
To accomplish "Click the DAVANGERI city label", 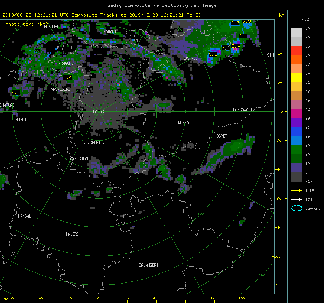I will pyautogui.click(x=149, y=265).
